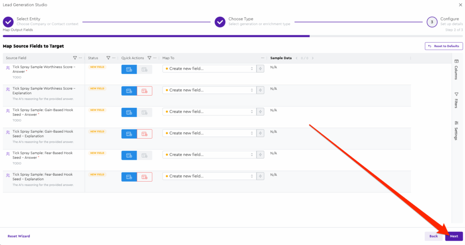Click the filter icon in Source Field header
465x245 pixels.
(75, 58)
